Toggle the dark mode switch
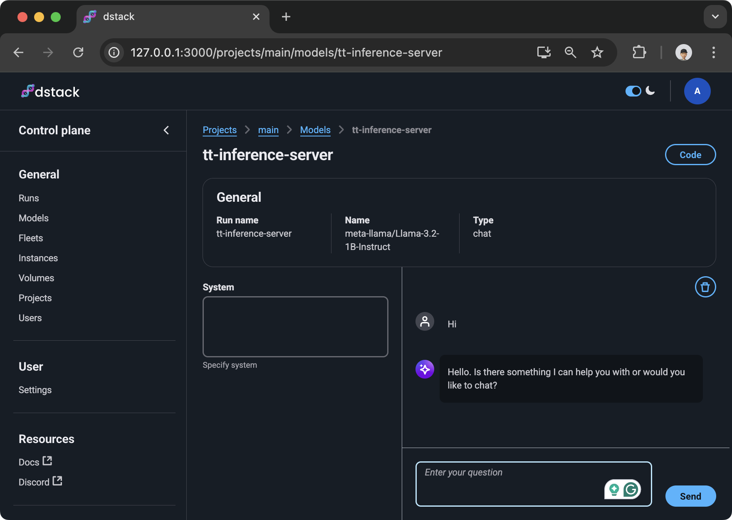 point(633,91)
